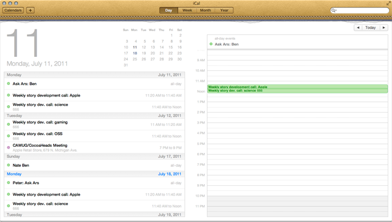The height and width of the screenshot is (222, 392).
Task: Click 11:20 AM to 11:40 AM time on July 11
Action: tap(164, 95)
